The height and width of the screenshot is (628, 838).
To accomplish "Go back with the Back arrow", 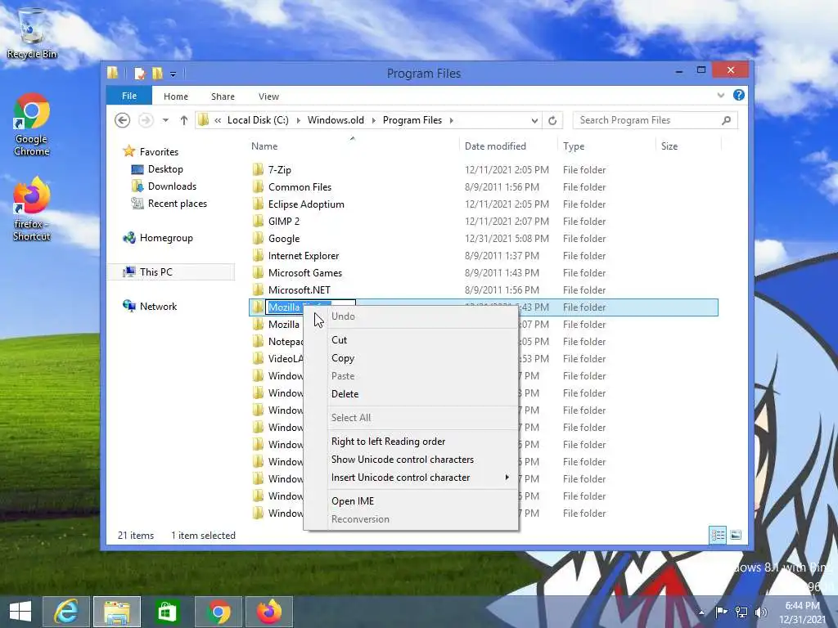I will click(123, 120).
